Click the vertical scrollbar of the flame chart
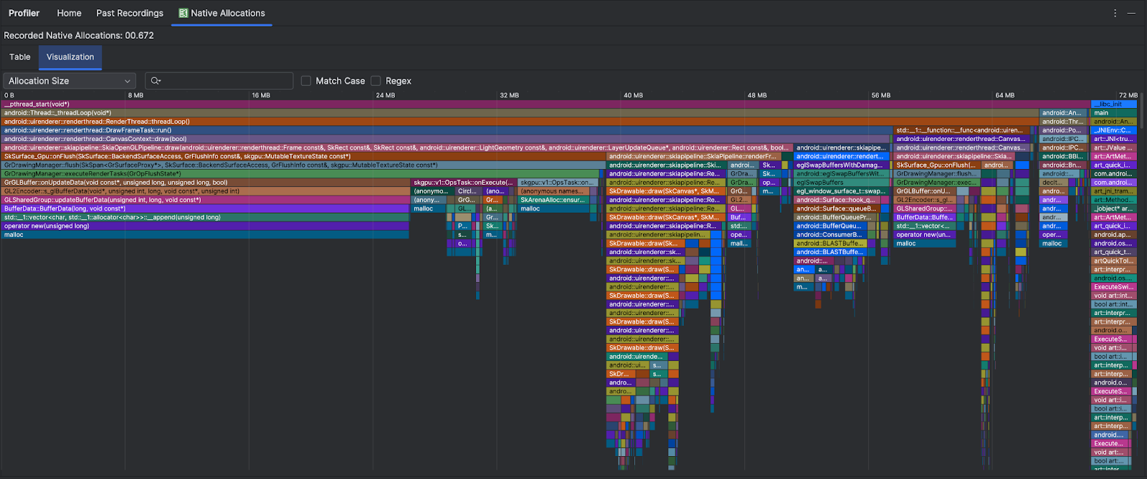The height and width of the screenshot is (479, 1147). pos(1141,115)
